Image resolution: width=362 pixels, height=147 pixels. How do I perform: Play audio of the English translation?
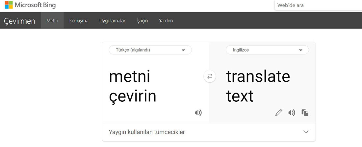(x=292, y=113)
